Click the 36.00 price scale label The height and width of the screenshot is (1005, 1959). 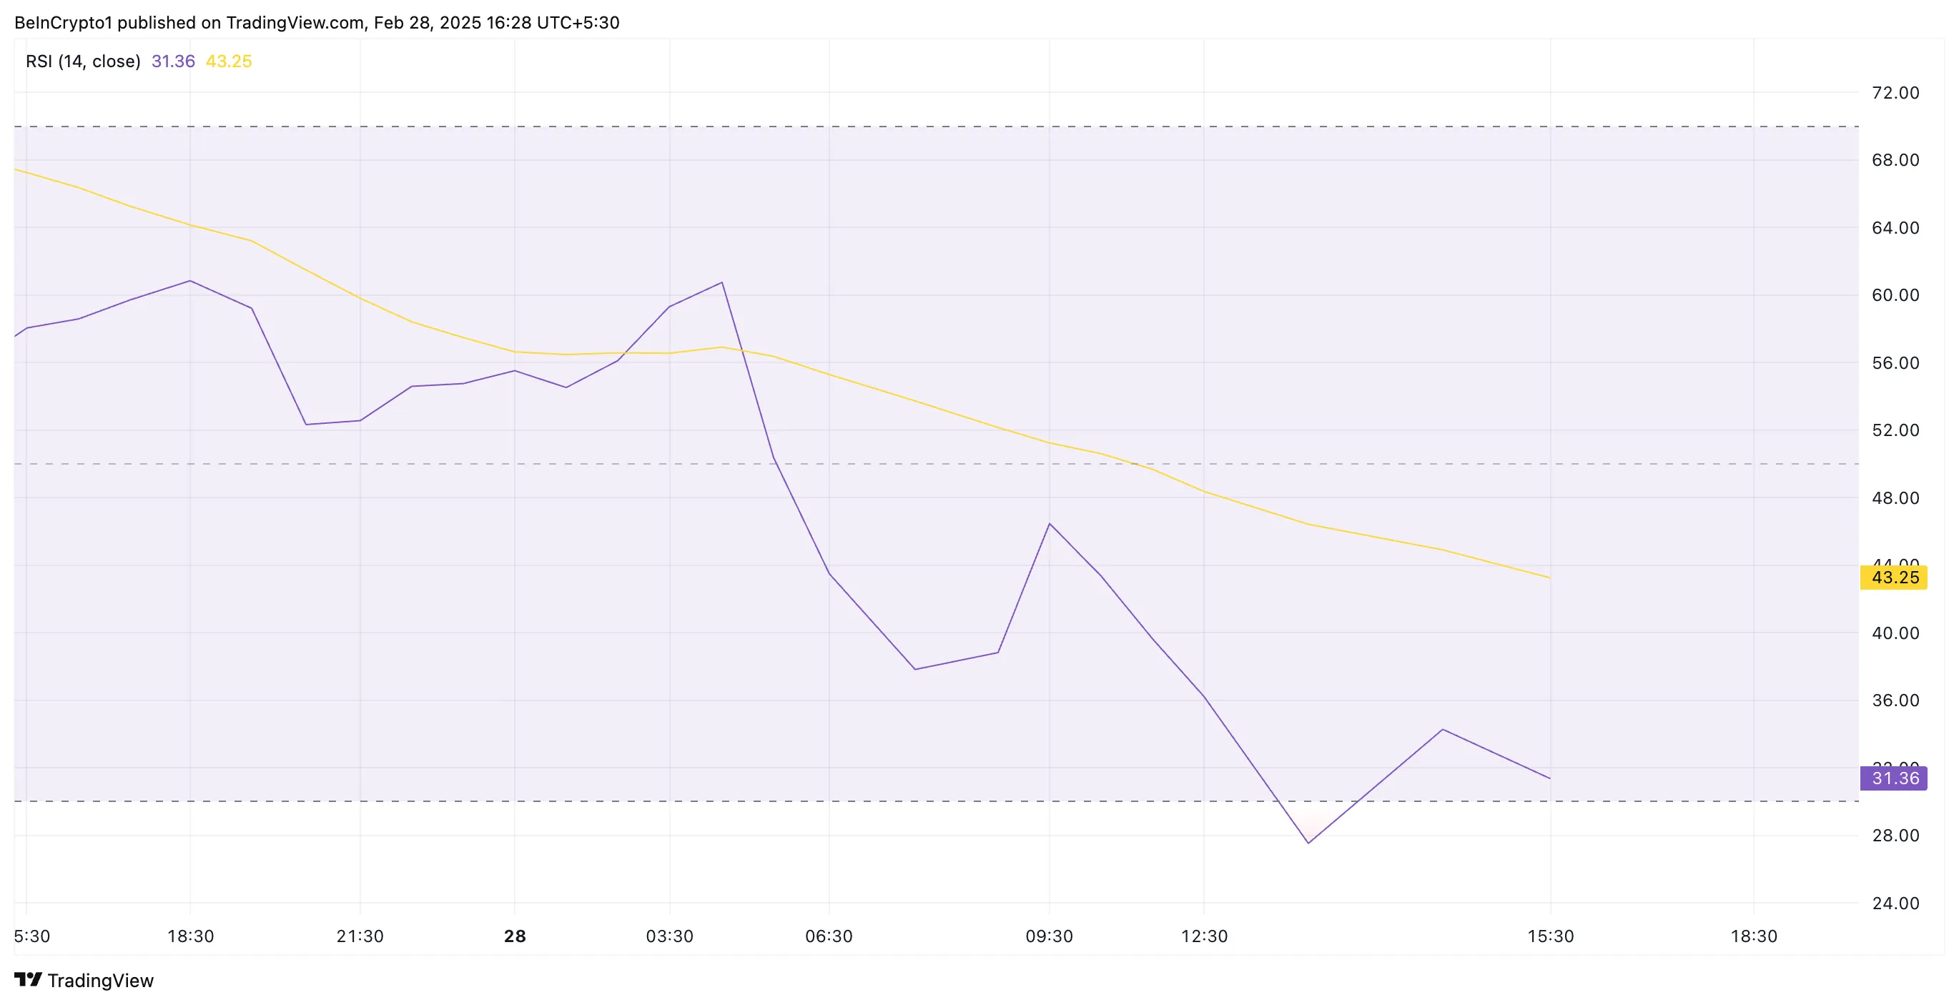click(x=1895, y=700)
